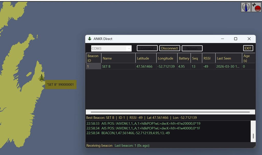Click the RSSI column header
The image size is (262, 155).
[207, 58]
